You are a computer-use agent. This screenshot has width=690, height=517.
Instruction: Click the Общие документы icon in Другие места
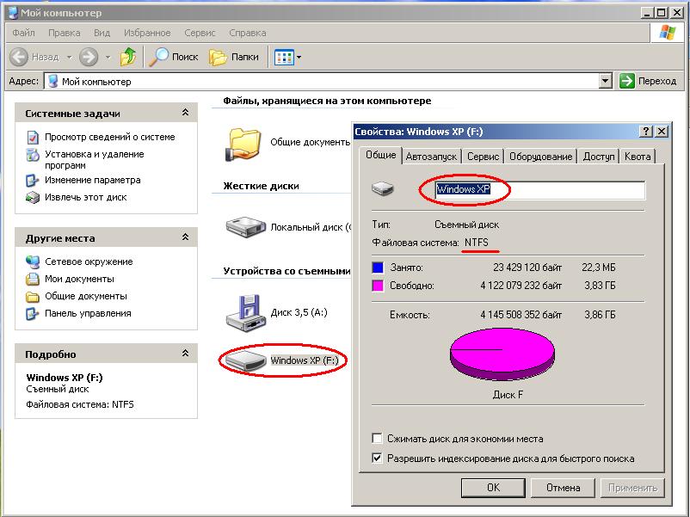coord(33,297)
